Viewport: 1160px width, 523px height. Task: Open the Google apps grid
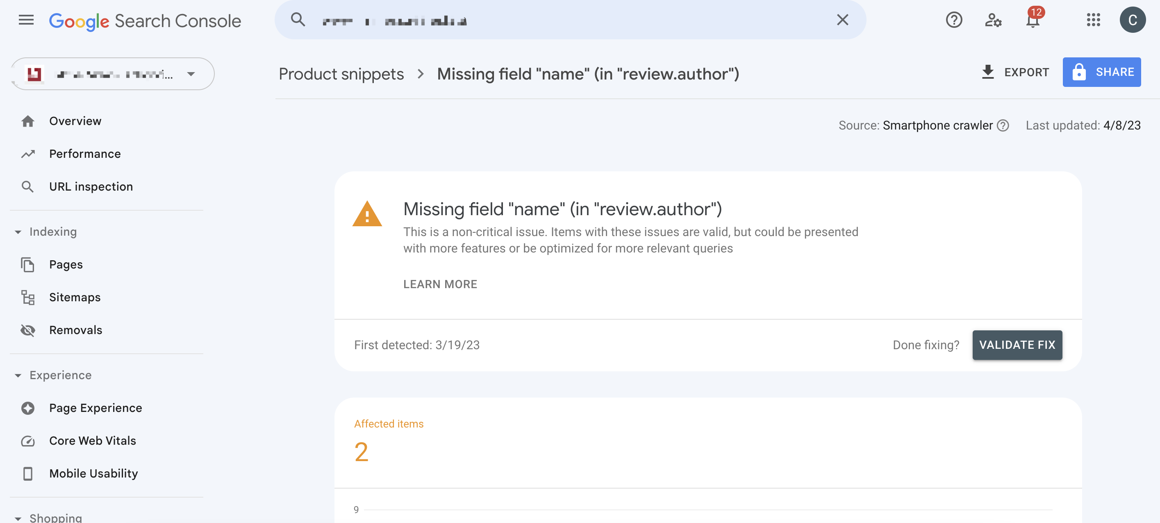pyautogui.click(x=1093, y=20)
